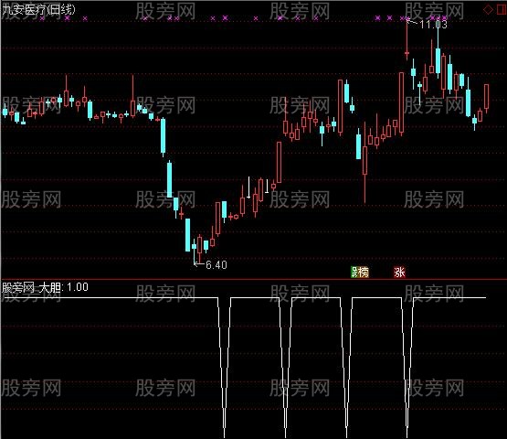Select the 股旁网_大胆: 1.00 indicator label
This screenshot has height=439, width=507.
tap(45, 287)
